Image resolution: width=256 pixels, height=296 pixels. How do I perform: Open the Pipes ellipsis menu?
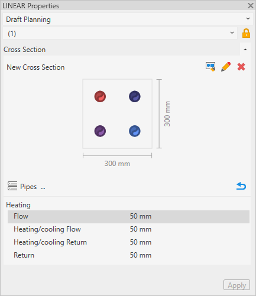click(43, 187)
